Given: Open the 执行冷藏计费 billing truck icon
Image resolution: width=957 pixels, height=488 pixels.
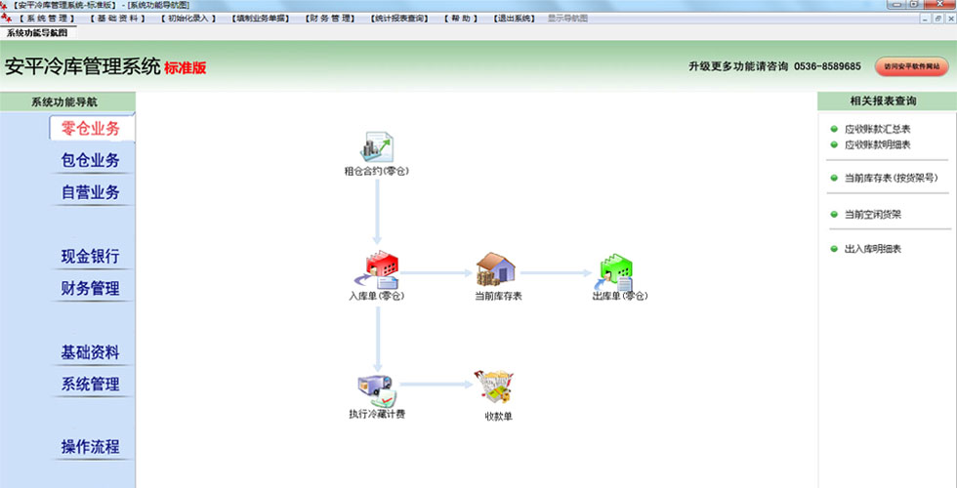Looking at the screenshot, I should coord(377,390).
